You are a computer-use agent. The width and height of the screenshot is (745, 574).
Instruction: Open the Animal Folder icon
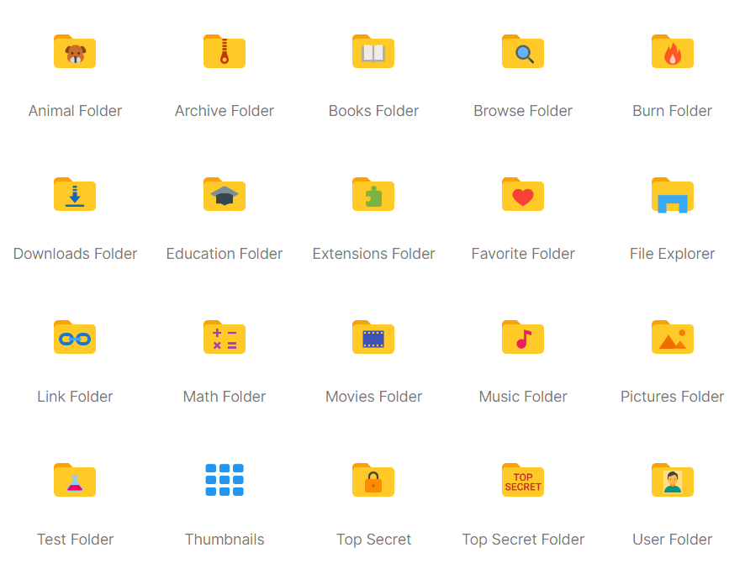tap(75, 51)
